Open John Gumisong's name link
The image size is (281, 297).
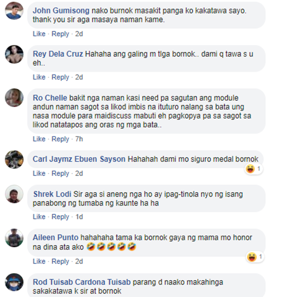coord(61,11)
